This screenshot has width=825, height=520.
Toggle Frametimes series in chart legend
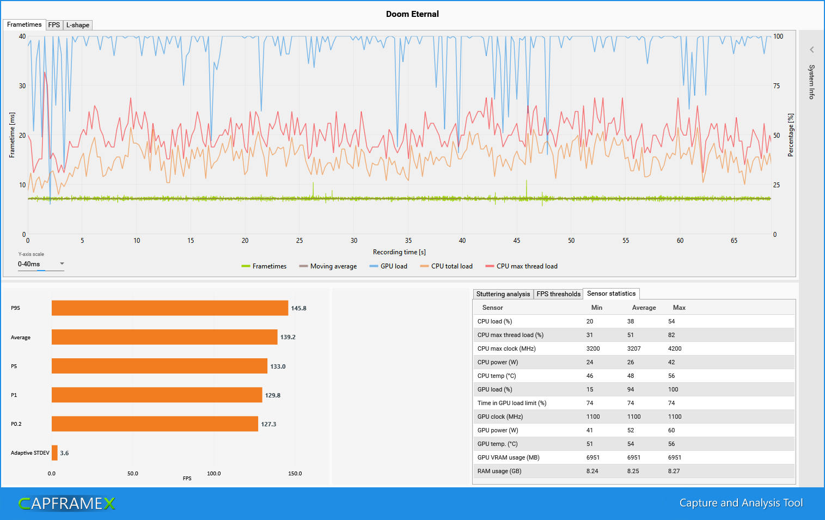264,266
